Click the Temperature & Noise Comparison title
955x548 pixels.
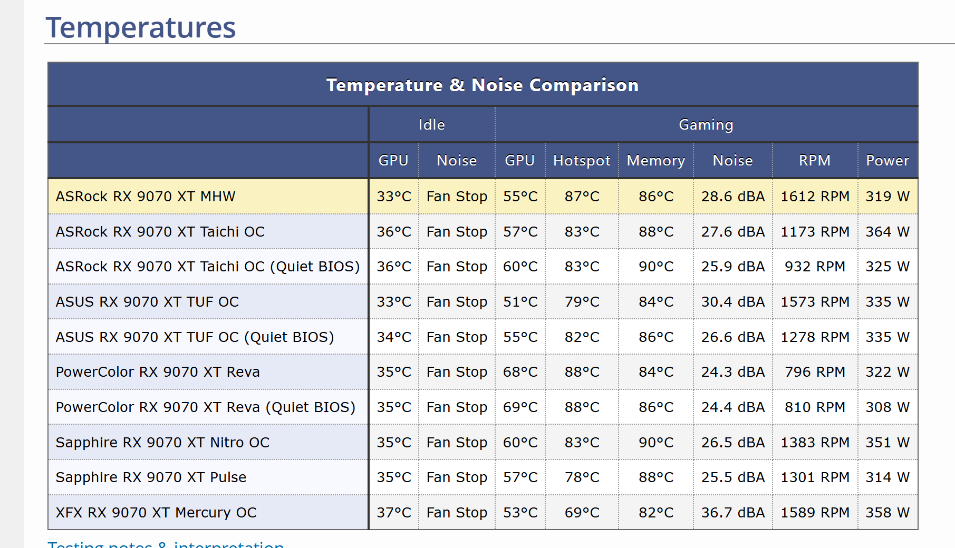[483, 85]
